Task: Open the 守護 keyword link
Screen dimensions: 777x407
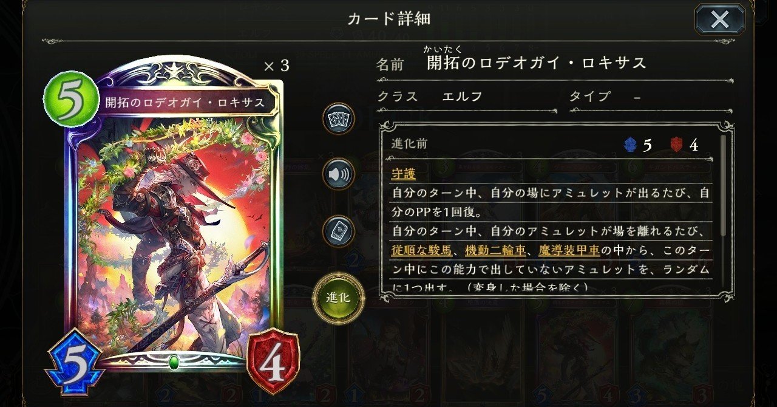Action: 404,174
